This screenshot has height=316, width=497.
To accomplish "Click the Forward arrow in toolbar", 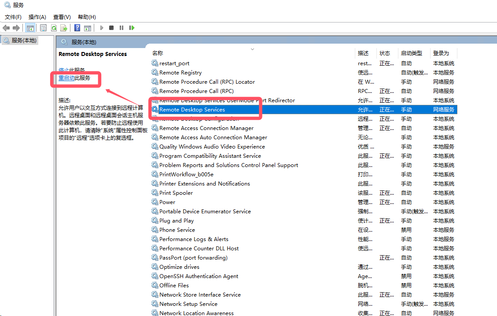I will pyautogui.click(x=16, y=28).
